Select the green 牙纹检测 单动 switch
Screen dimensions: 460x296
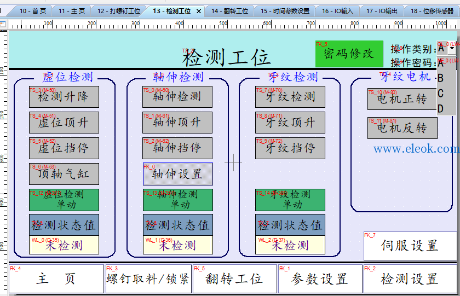coord(290,200)
